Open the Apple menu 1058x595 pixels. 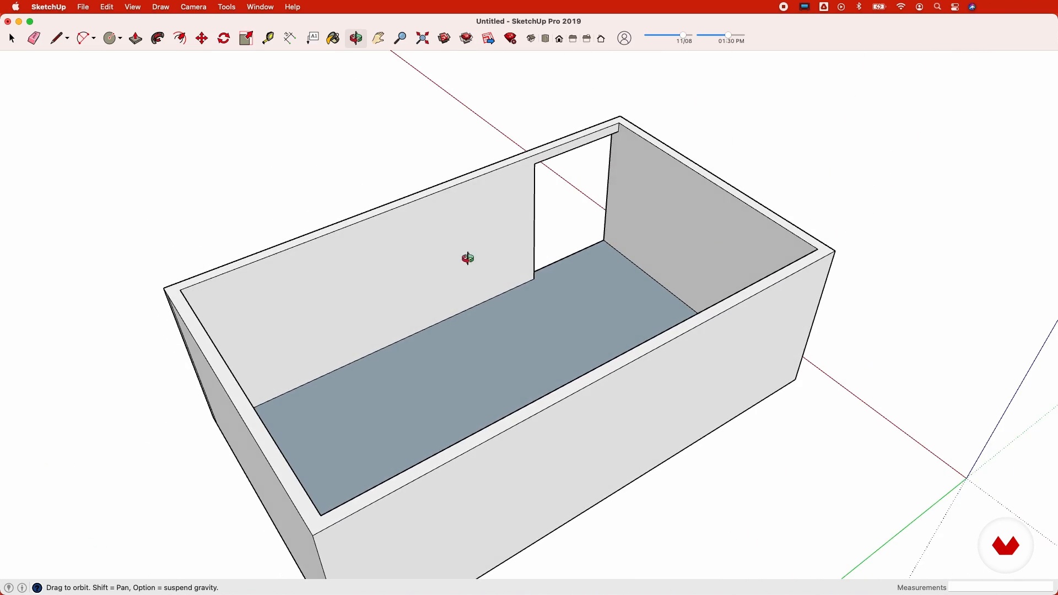pyautogui.click(x=16, y=7)
